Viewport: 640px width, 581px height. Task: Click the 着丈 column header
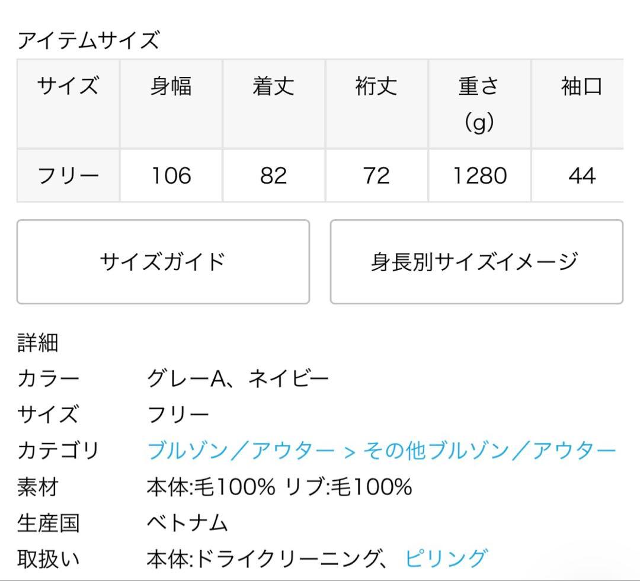274,86
